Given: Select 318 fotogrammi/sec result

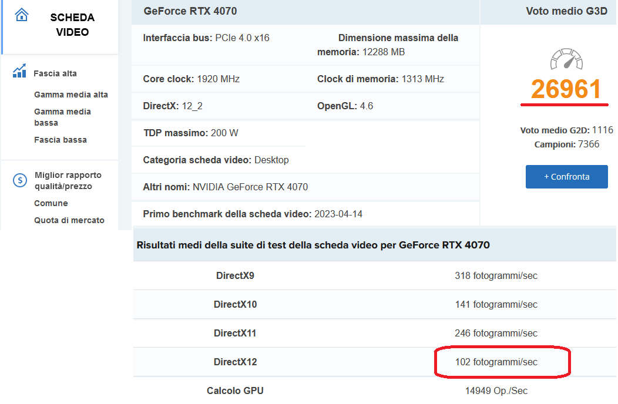Looking at the screenshot, I should point(496,275).
